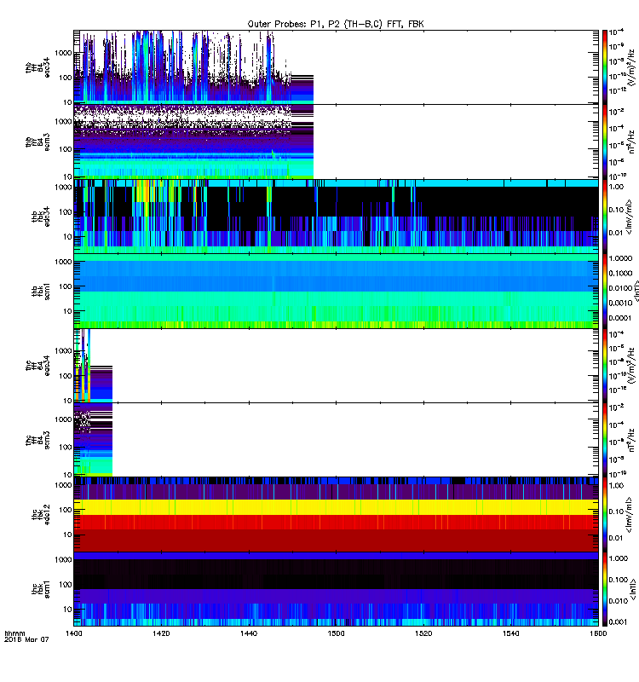
Task: Click the 'thb fbk scm1' panel label
Action: click(x=40, y=291)
